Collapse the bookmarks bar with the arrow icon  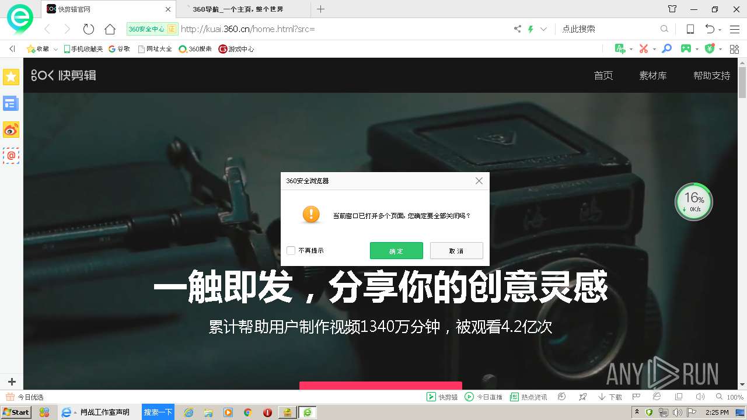(12, 49)
